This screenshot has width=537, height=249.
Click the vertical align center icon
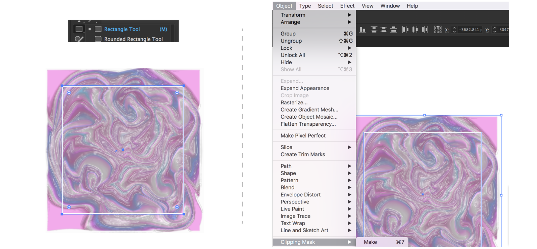384,29
